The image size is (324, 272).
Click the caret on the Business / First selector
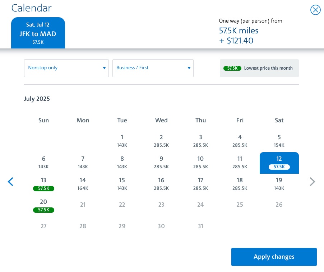189,68
